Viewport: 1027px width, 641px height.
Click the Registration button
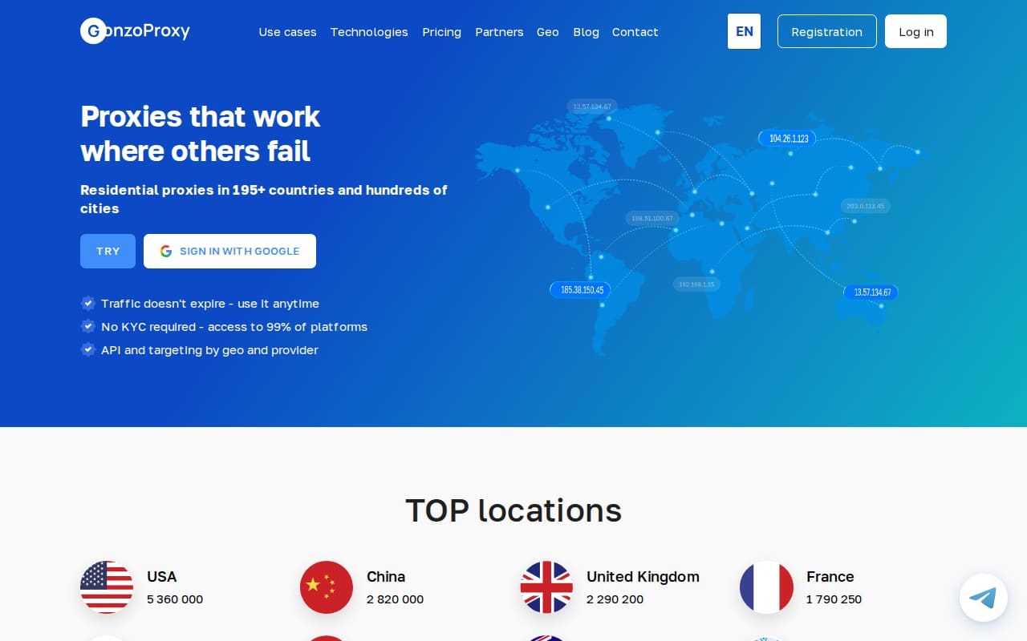pyautogui.click(x=827, y=31)
